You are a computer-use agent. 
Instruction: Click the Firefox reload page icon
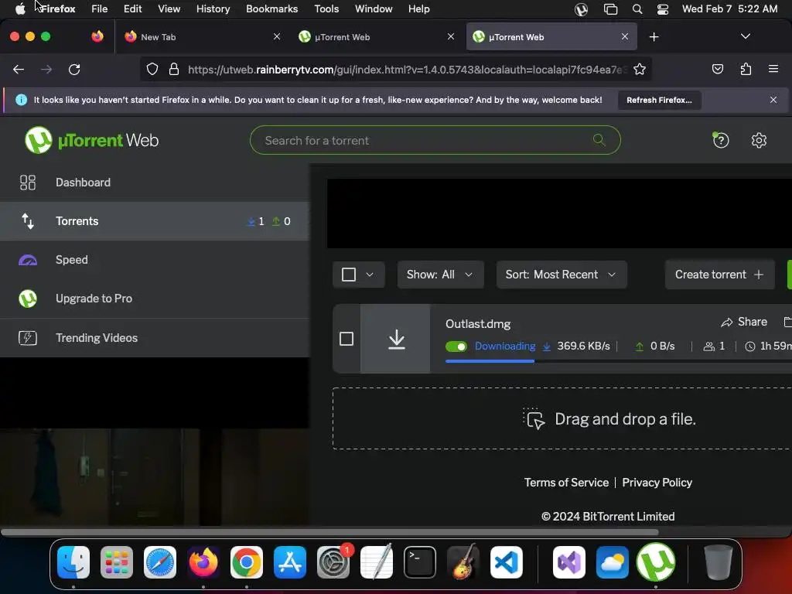74,69
